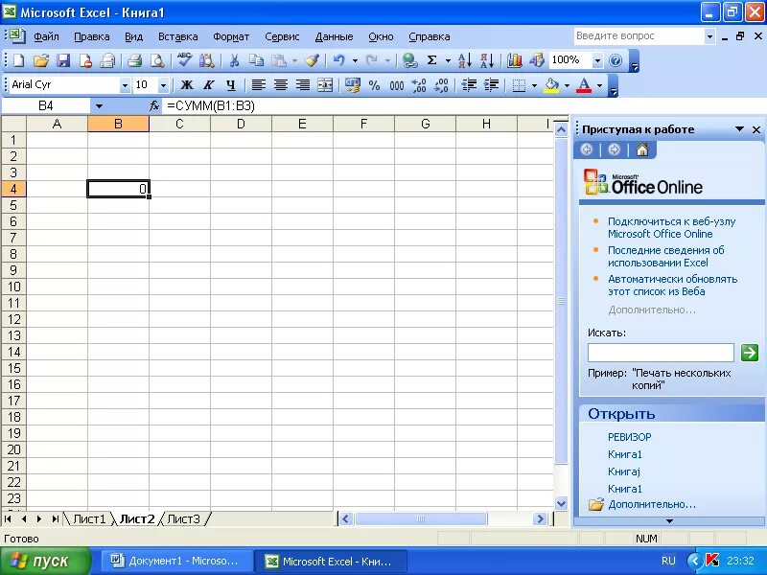Expand the AutoSum functions dropdown arrow
767x575 pixels.
coord(448,60)
